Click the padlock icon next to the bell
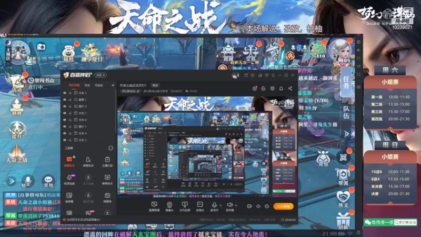The height and width of the screenshot is (237, 421). click(263, 88)
